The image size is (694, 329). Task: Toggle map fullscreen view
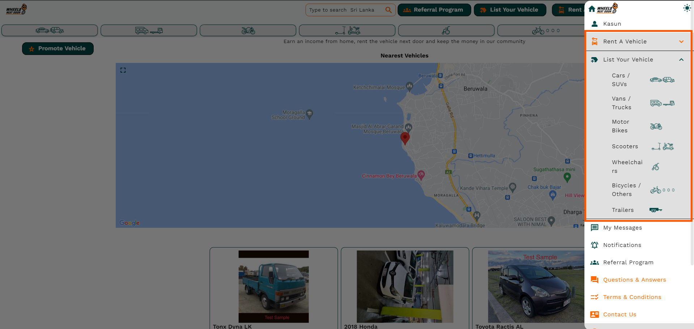tap(123, 70)
